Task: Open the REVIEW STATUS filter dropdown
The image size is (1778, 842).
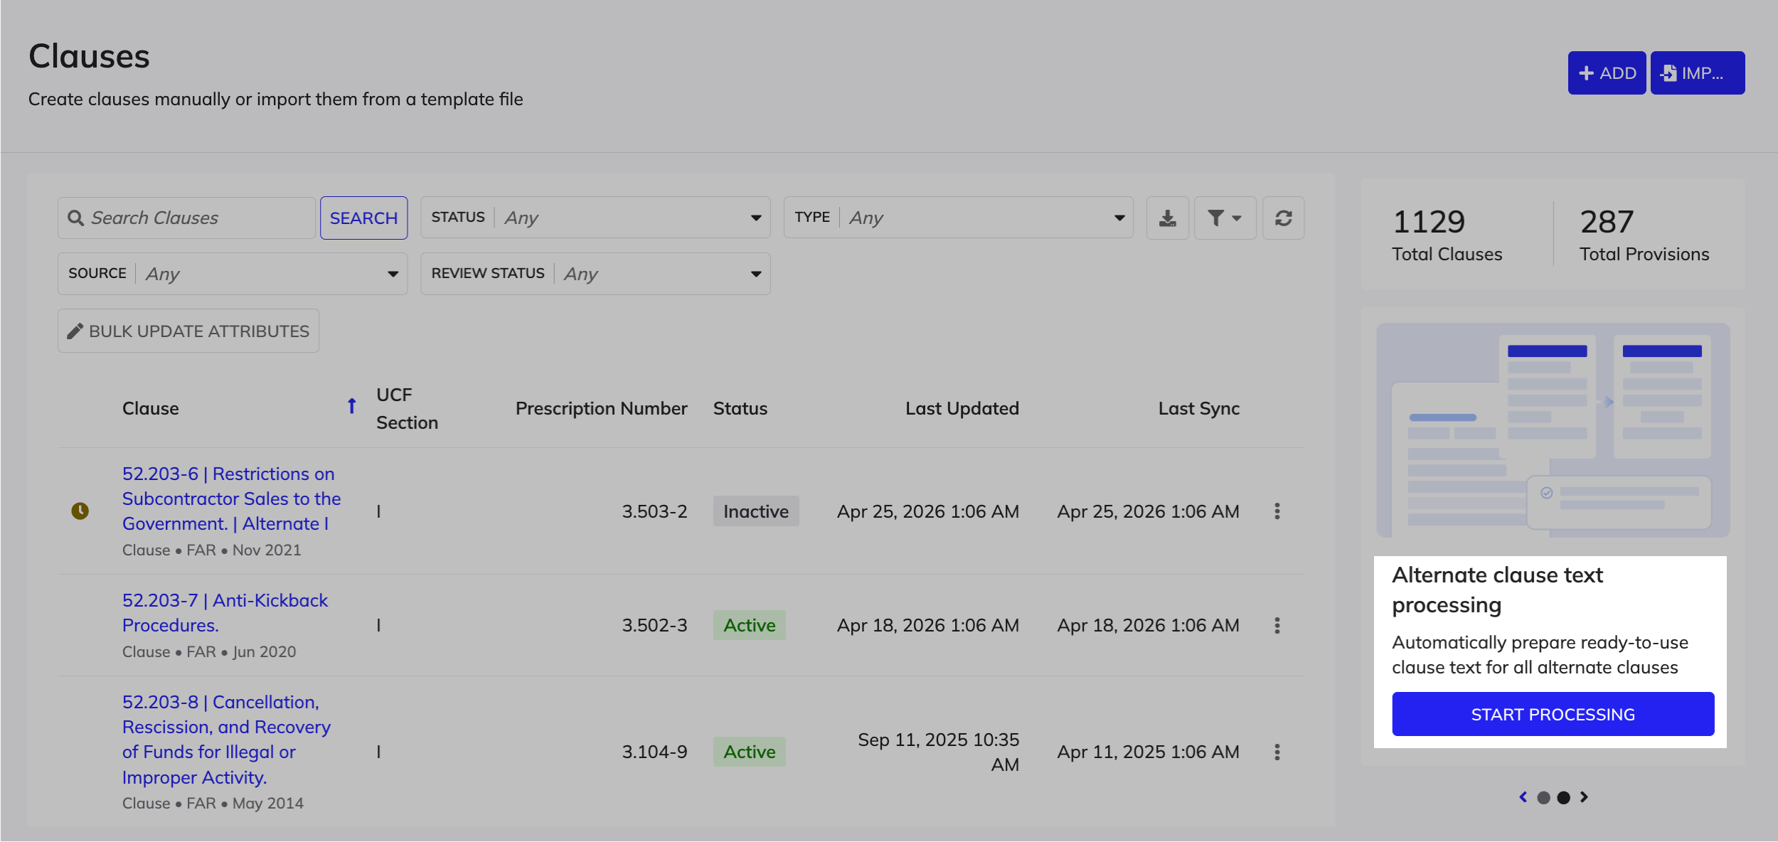Action: pos(595,274)
